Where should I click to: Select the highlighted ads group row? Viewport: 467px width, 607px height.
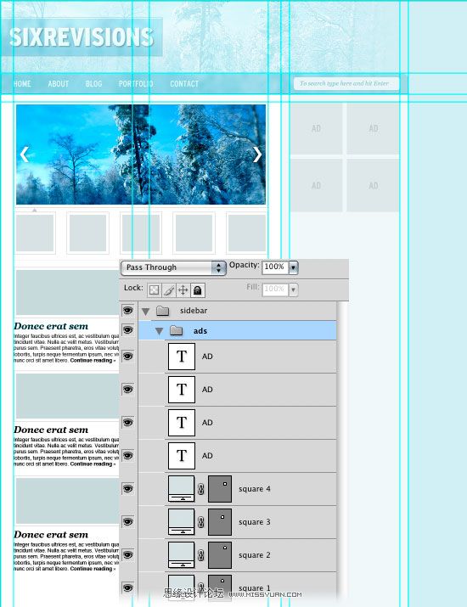tap(237, 330)
